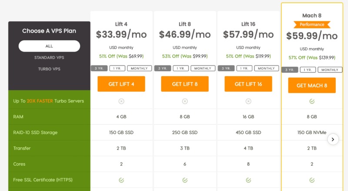
Task: Click the Get Mach 8 button
Action: point(312,85)
